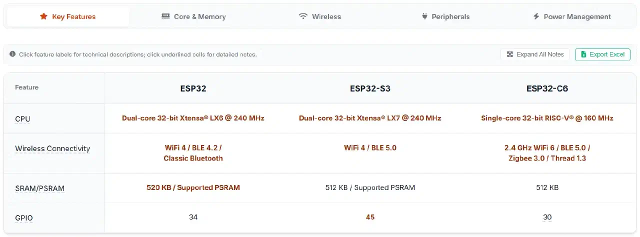Click the chip icon beside Core & Memory
This screenshot has width=640, height=237.
click(x=165, y=16)
